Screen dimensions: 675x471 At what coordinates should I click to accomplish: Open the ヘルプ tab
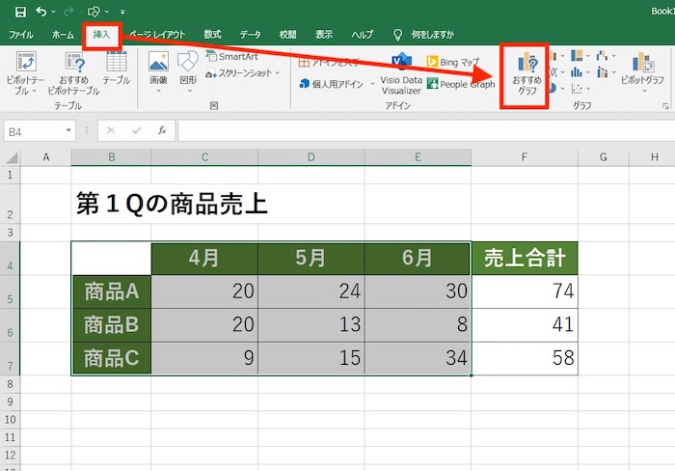coord(362,35)
